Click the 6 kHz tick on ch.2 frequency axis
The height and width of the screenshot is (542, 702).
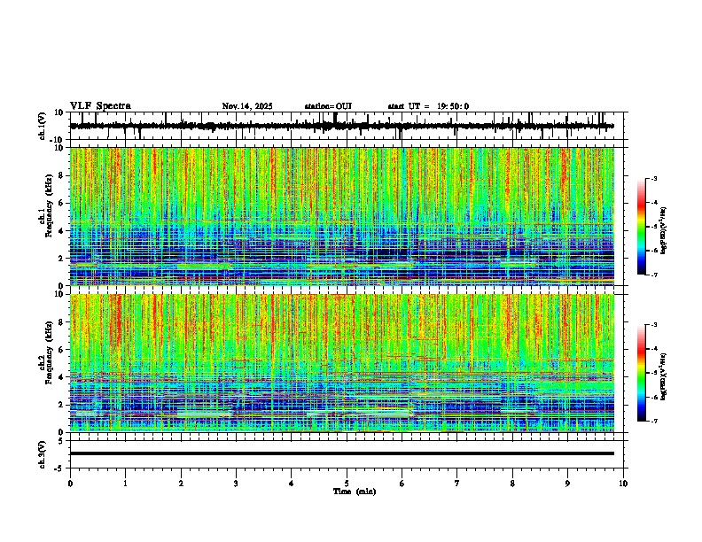point(62,349)
